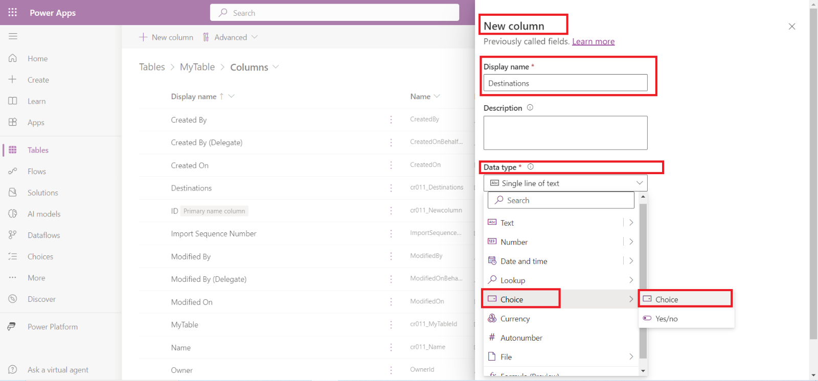Click the Display name input field

[x=565, y=83]
